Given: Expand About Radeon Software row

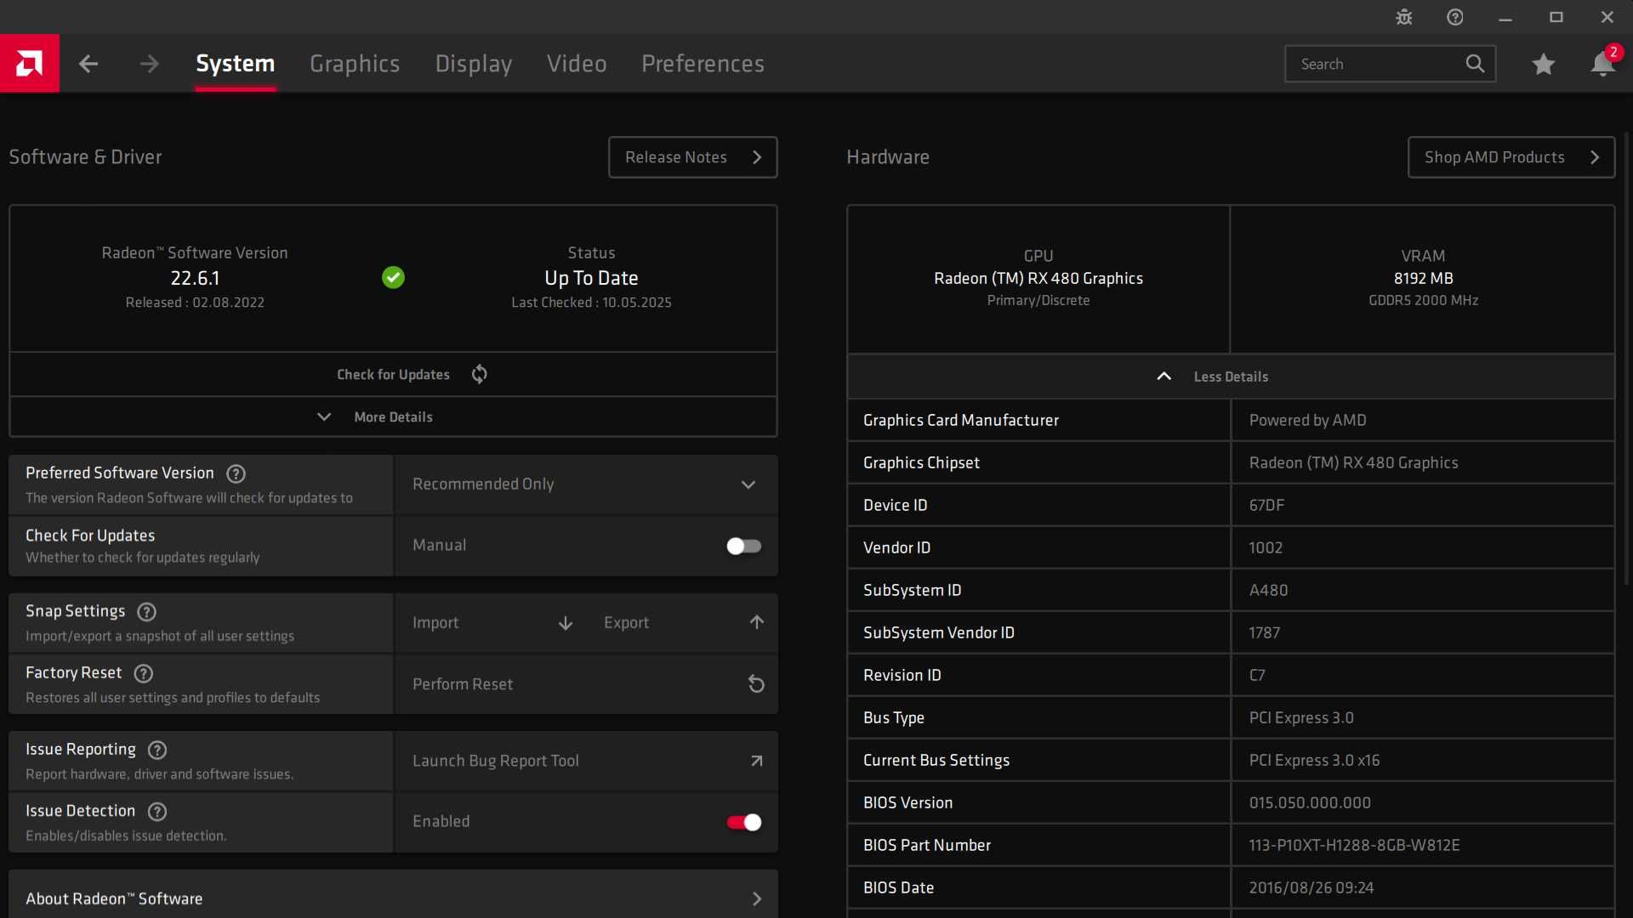Looking at the screenshot, I should 393,896.
